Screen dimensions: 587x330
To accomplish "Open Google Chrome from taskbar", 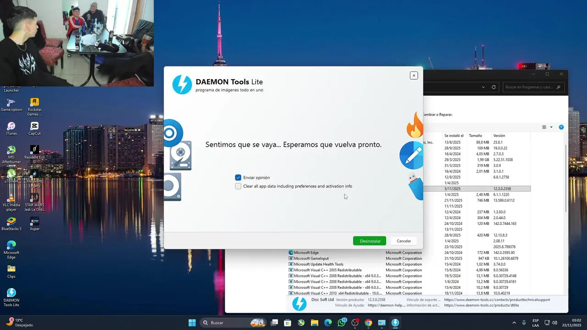I will (368, 323).
